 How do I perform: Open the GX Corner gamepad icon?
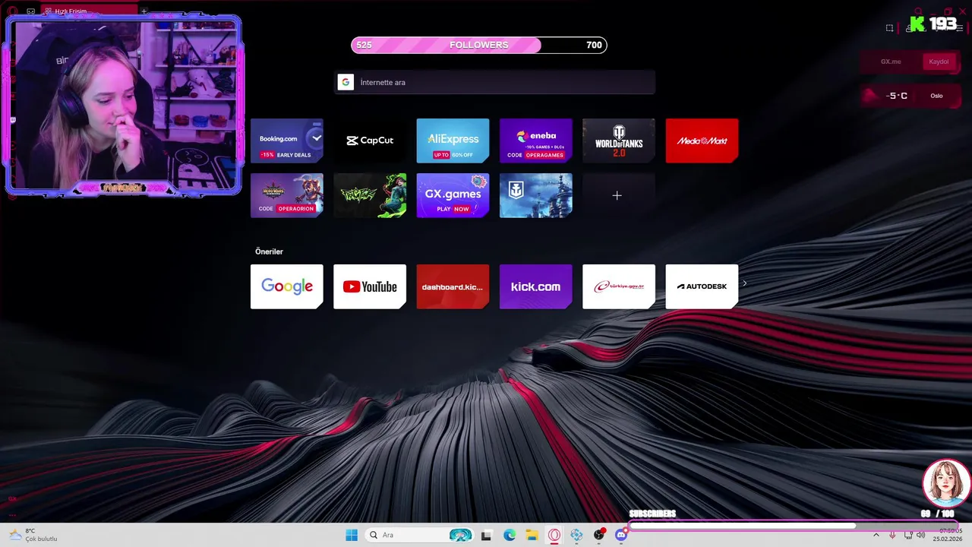click(x=30, y=11)
